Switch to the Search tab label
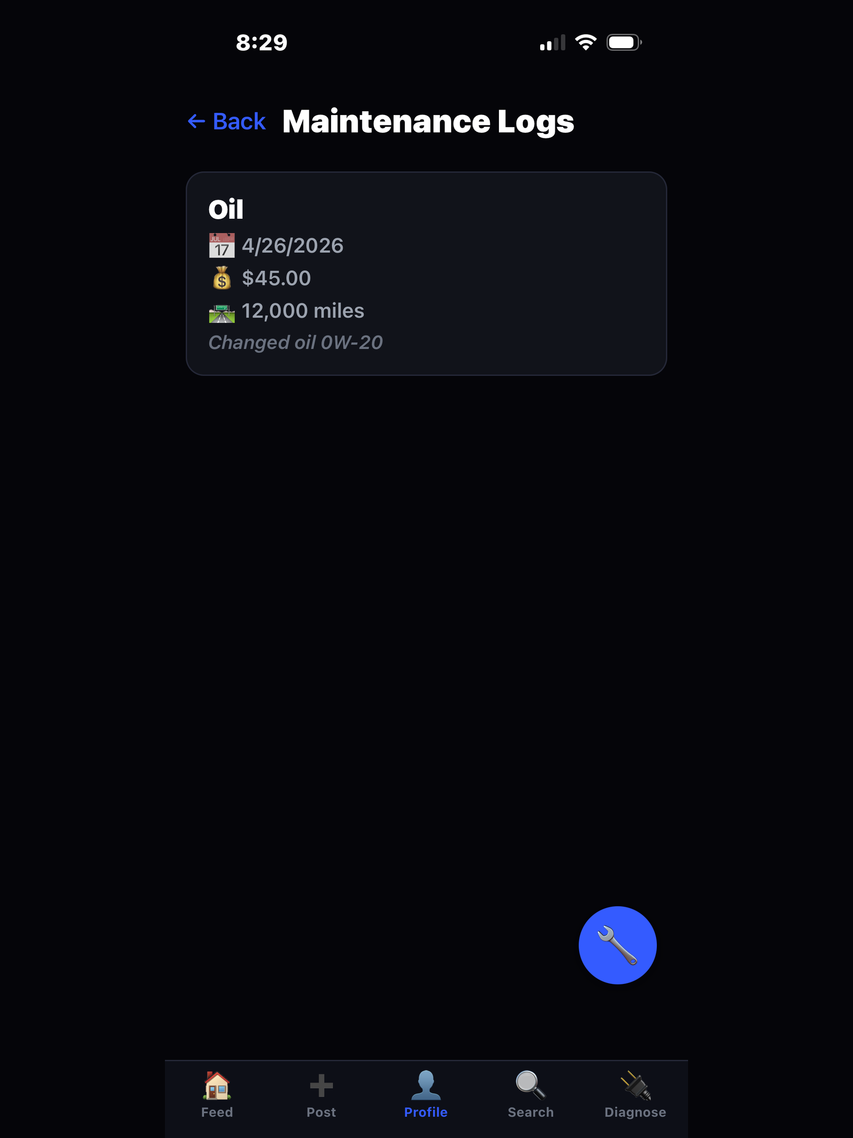This screenshot has height=1138, width=853. (x=531, y=1112)
